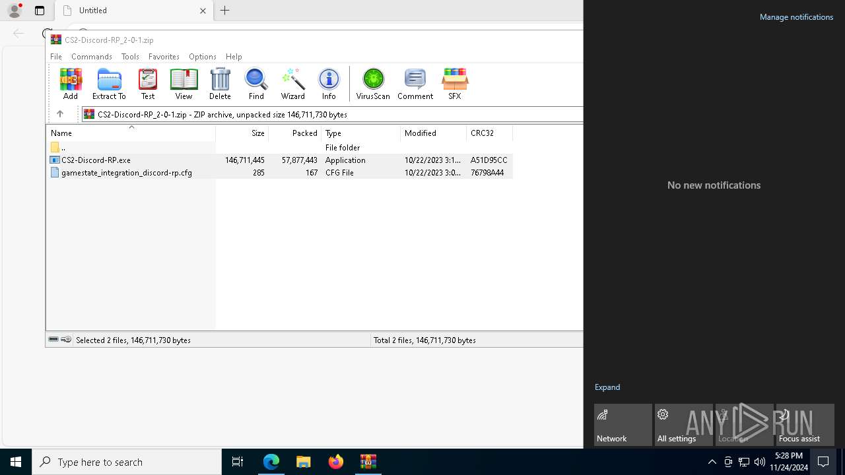
Task: Open the action center notification icon
Action: point(823,462)
